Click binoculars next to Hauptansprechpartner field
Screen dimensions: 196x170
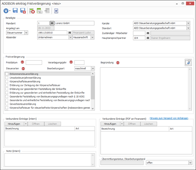pyautogui.click(x=148, y=38)
